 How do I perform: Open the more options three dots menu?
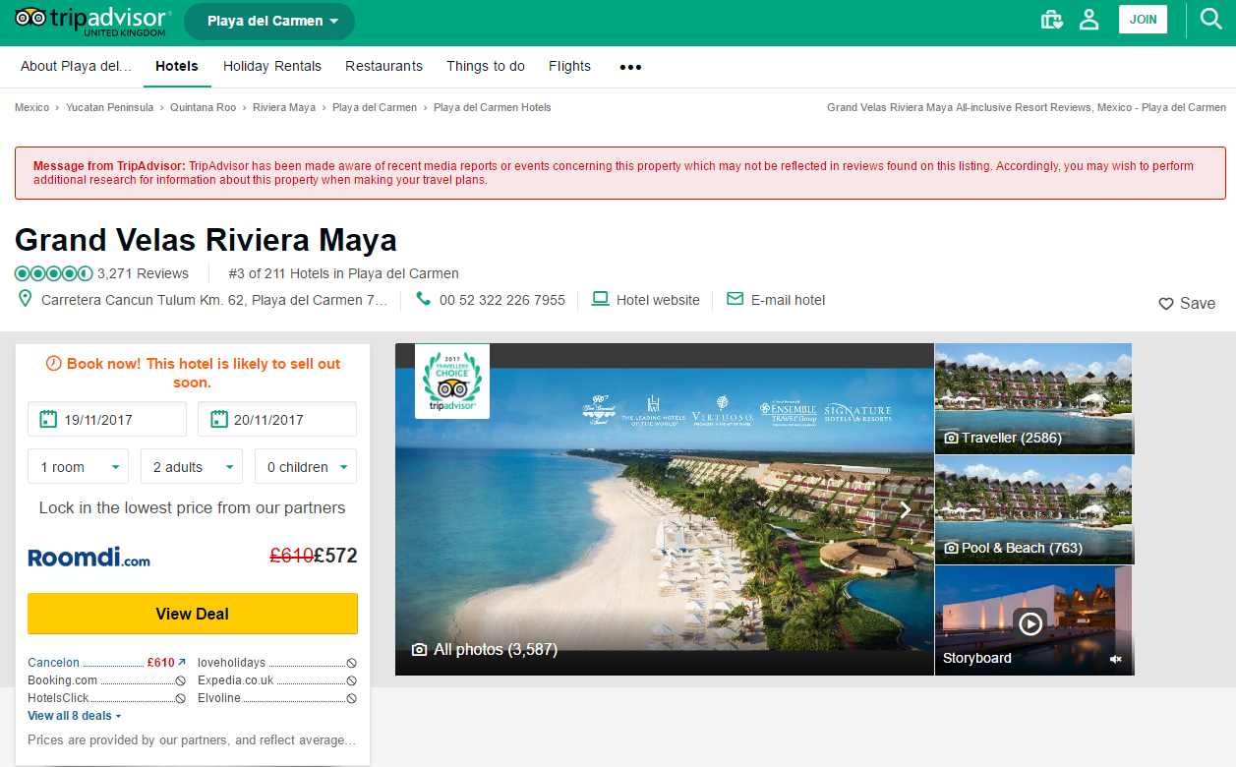[x=630, y=67]
